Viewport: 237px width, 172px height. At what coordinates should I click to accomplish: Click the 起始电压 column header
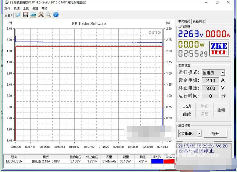[75, 157]
